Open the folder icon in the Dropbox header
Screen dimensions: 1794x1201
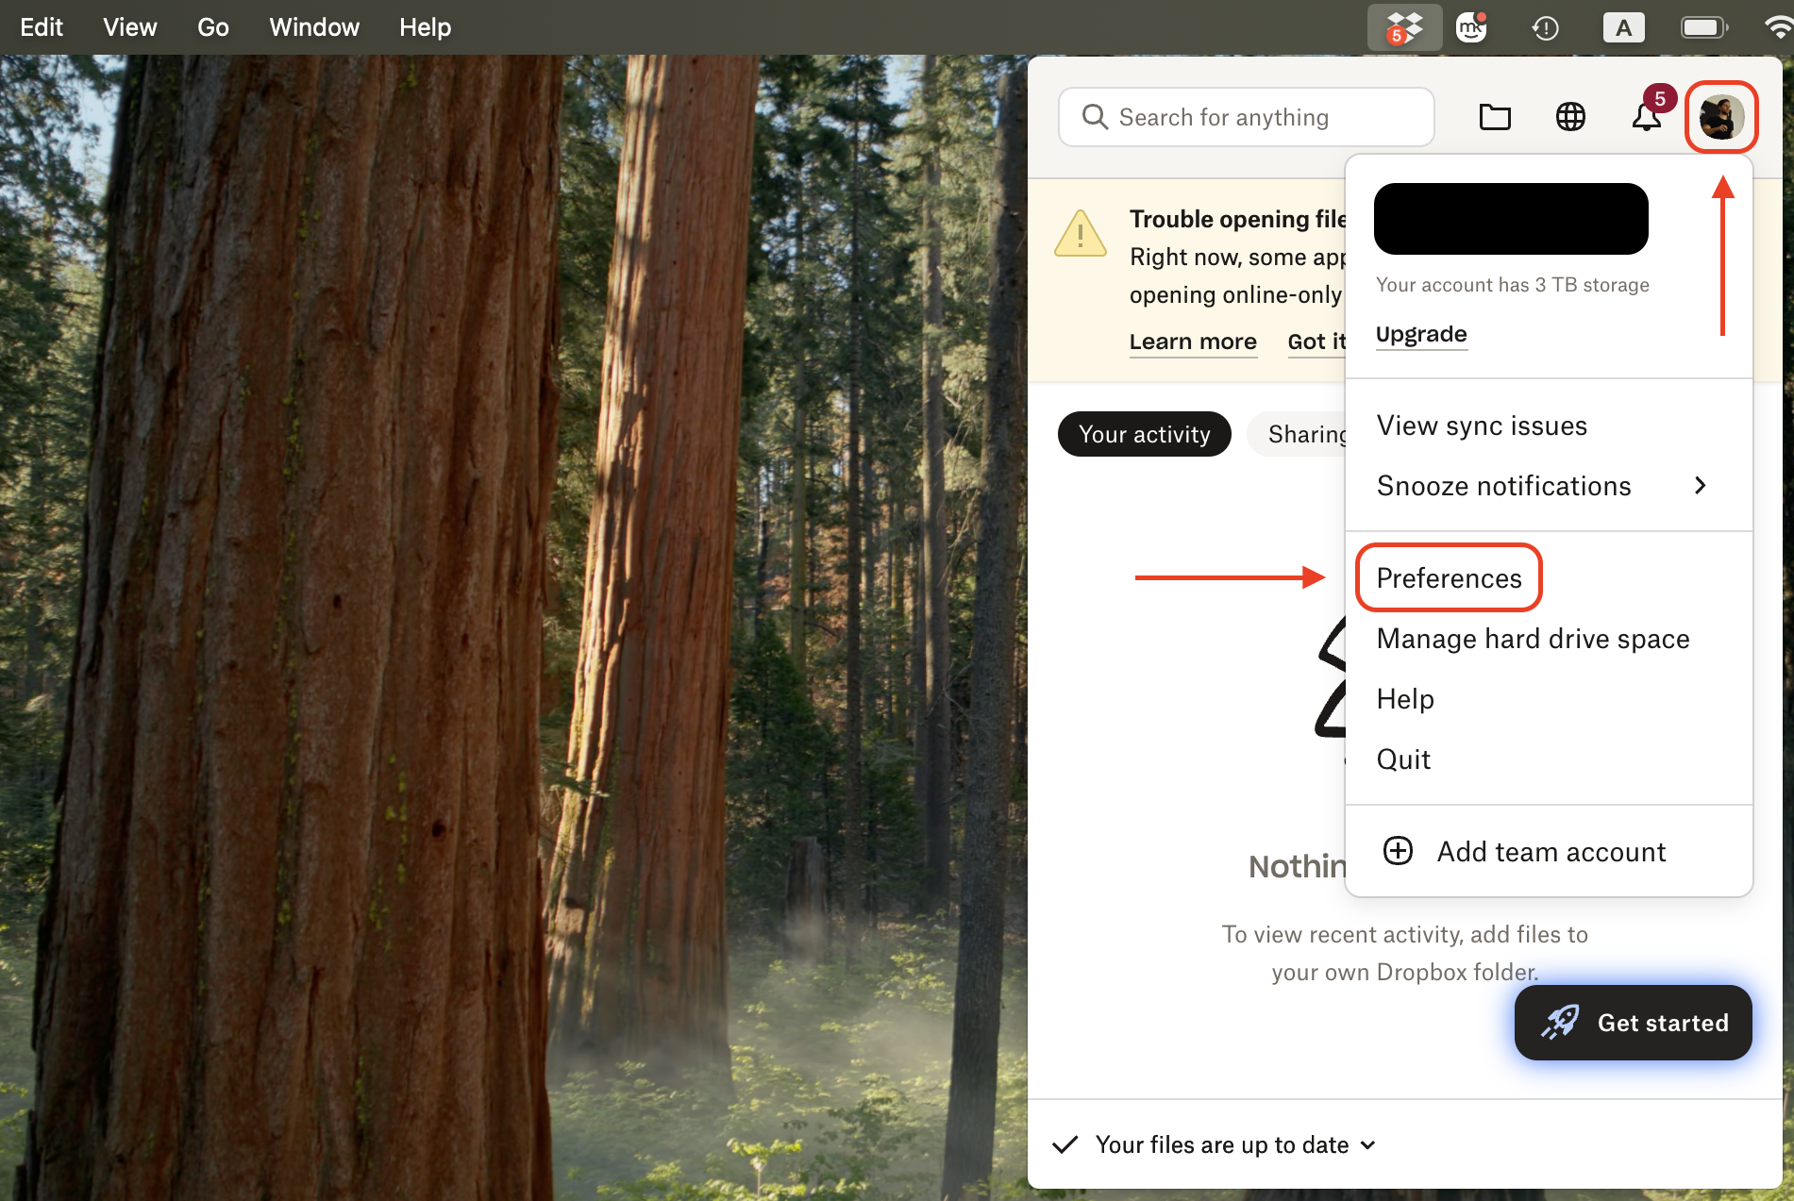pyautogui.click(x=1494, y=117)
